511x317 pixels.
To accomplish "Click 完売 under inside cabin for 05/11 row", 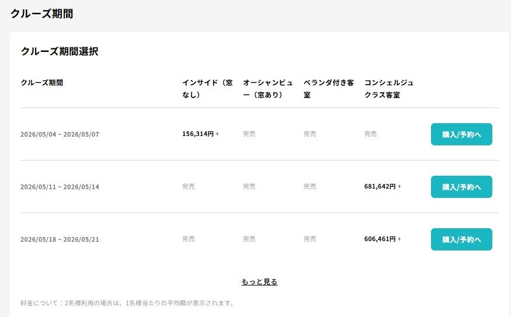I will tap(189, 186).
